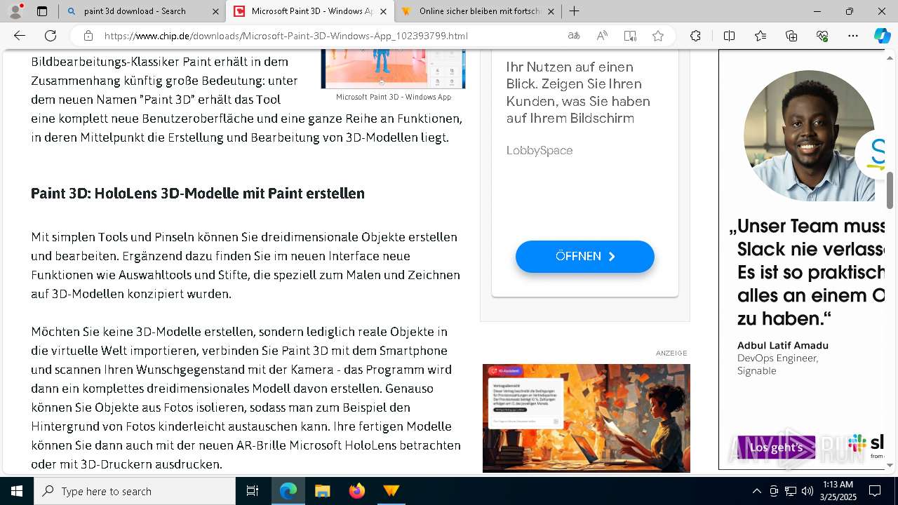898x505 pixels.
Task: Open browser Extensions icon
Action: pos(695,36)
